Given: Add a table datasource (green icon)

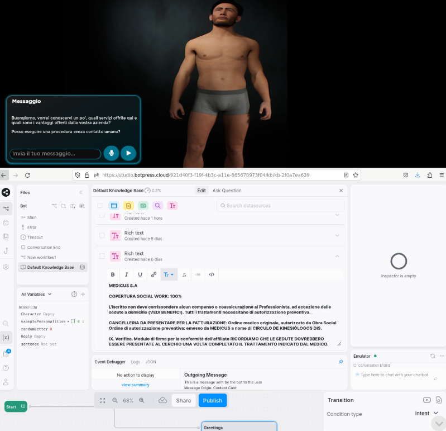Looking at the screenshot, I should [143, 205].
